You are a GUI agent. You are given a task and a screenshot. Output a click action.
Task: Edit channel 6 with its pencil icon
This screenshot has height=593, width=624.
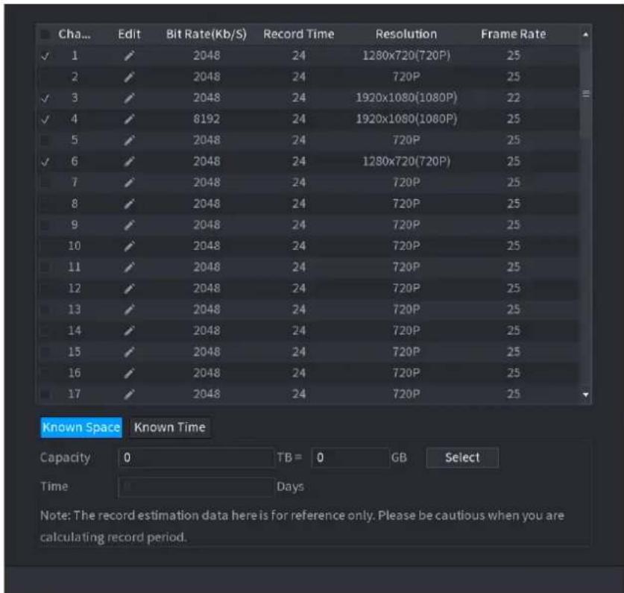[x=129, y=161]
